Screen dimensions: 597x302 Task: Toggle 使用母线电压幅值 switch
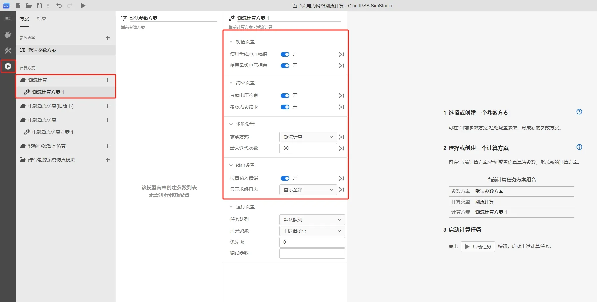285,54
